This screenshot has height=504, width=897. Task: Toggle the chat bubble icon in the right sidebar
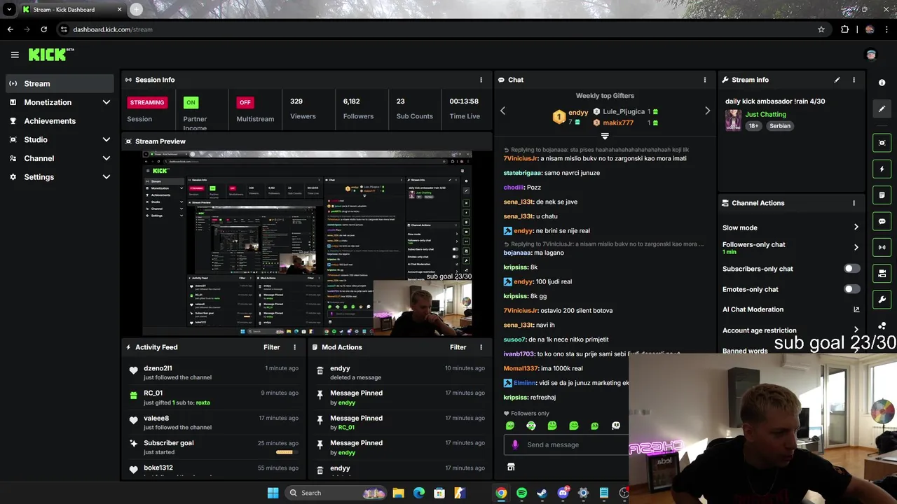[882, 221]
